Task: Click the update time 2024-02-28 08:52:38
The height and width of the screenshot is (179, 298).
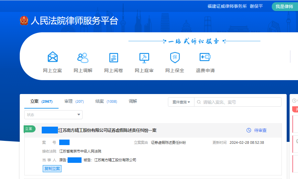Action: click(247, 142)
